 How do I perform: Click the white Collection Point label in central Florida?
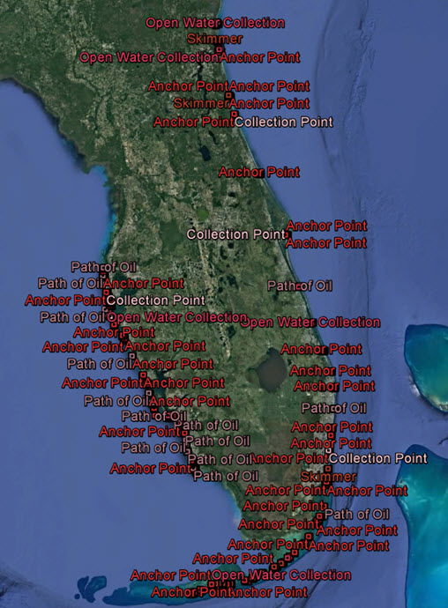click(x=236, y=234)
